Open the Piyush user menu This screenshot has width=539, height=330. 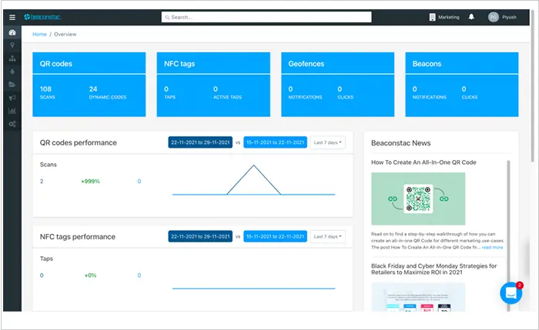(502, 17)
